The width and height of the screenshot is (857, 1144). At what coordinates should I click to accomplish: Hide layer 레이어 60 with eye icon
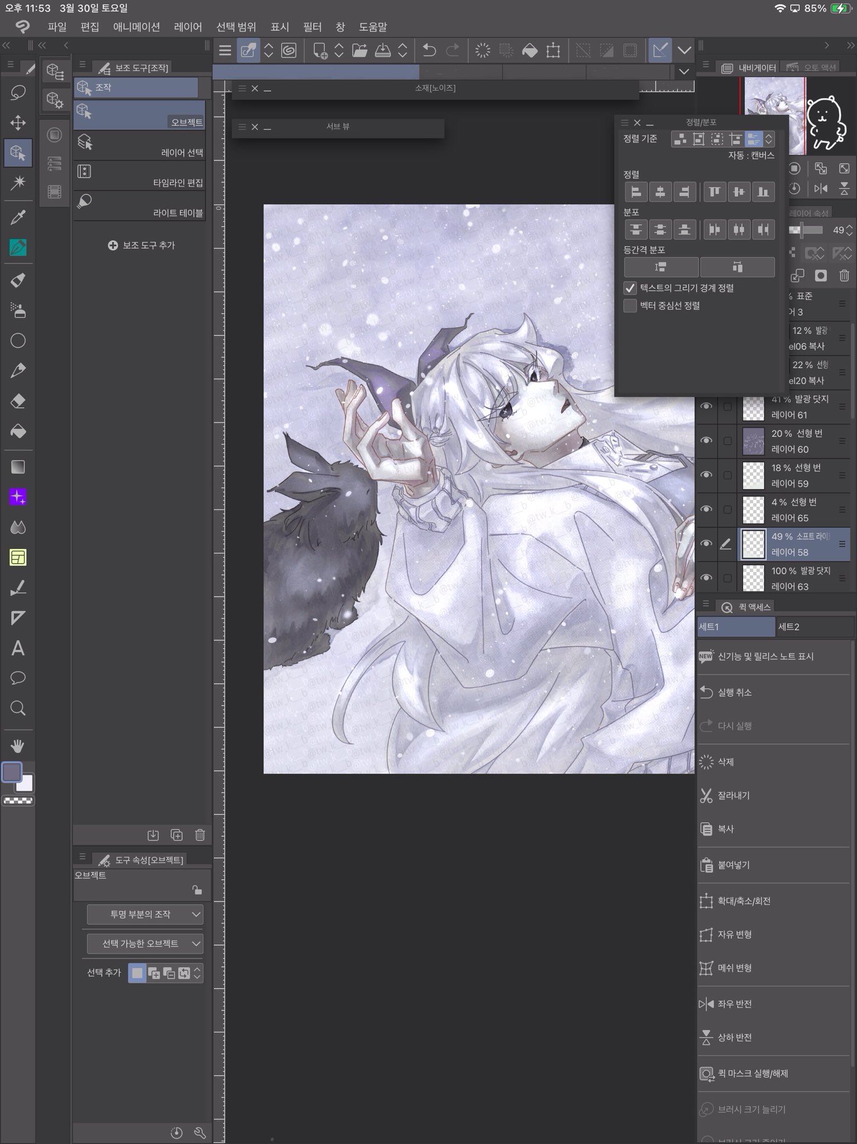tap(706, 441)
